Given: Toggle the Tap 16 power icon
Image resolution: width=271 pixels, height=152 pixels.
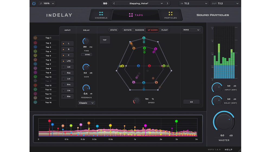Looking at the screenshot, I should [x=35, y=102].
